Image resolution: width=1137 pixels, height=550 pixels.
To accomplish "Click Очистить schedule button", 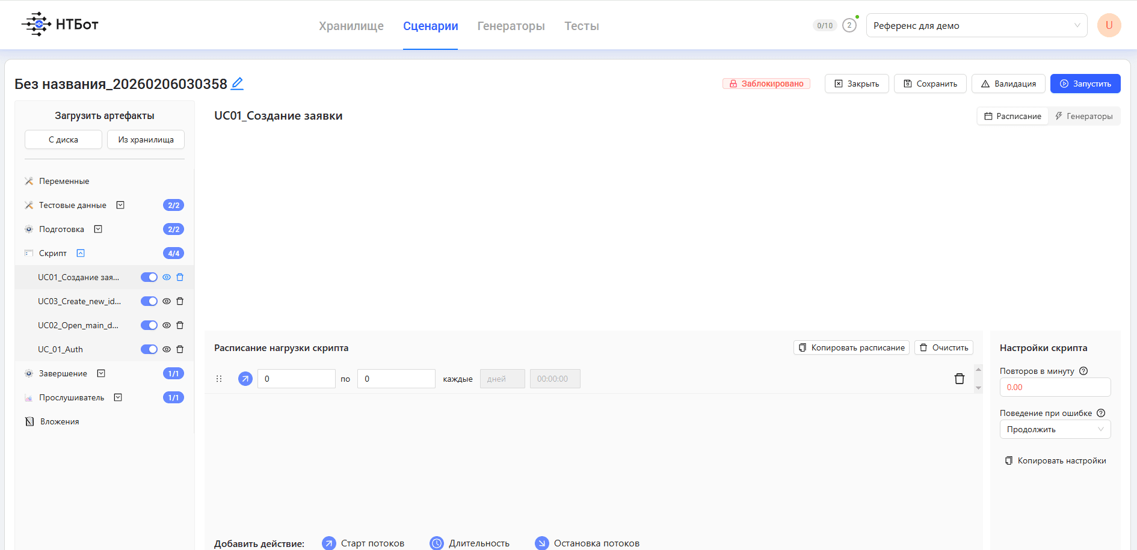I will pos(944,347).
